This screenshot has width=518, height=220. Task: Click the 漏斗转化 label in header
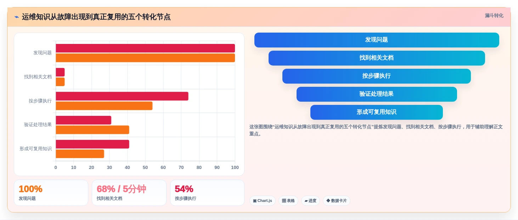[494, 16]
